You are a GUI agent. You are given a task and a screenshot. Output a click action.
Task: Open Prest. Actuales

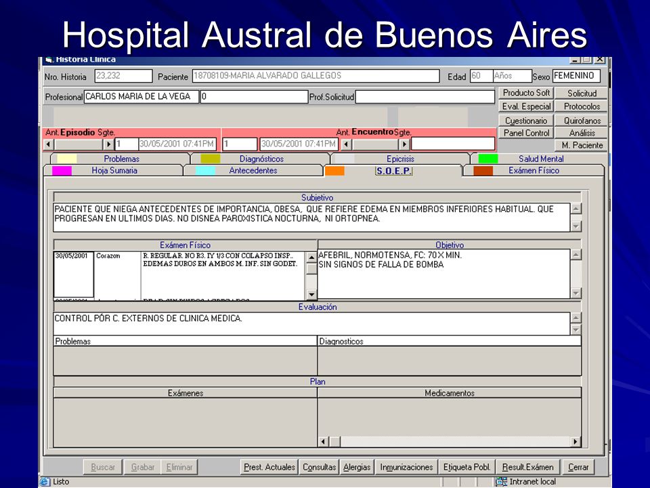[x=269, y=467]
